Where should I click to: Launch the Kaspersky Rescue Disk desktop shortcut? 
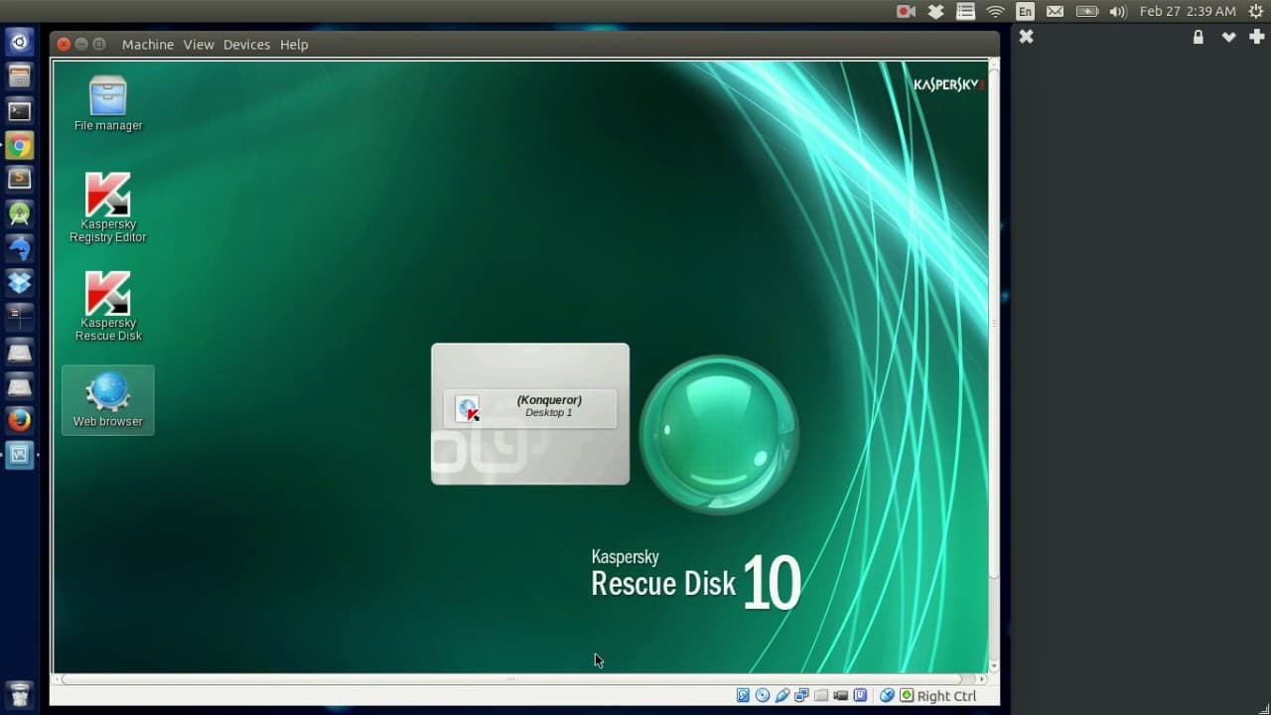(x=108, y=307)
